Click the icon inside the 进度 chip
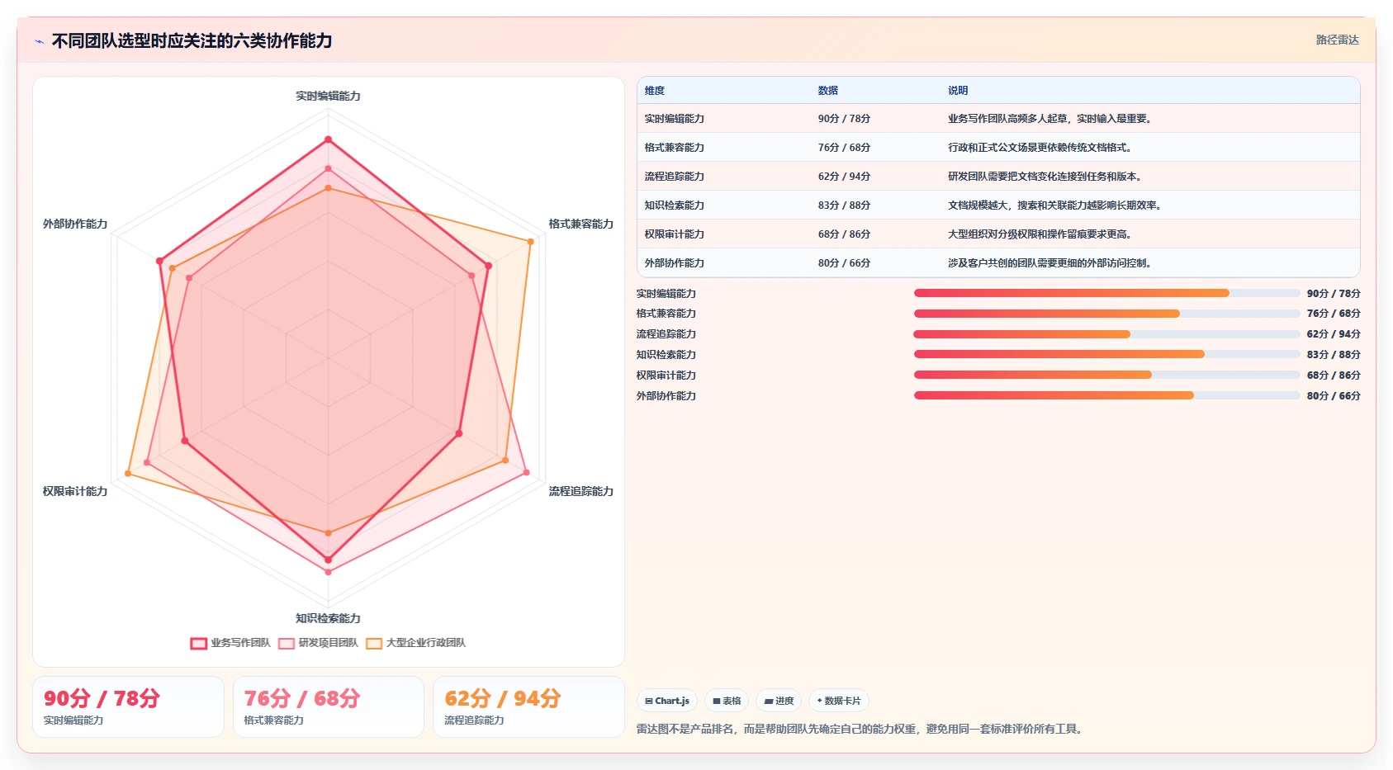Screen dimensions: 1393x770 pyautogui.click(x=769, y=701)
